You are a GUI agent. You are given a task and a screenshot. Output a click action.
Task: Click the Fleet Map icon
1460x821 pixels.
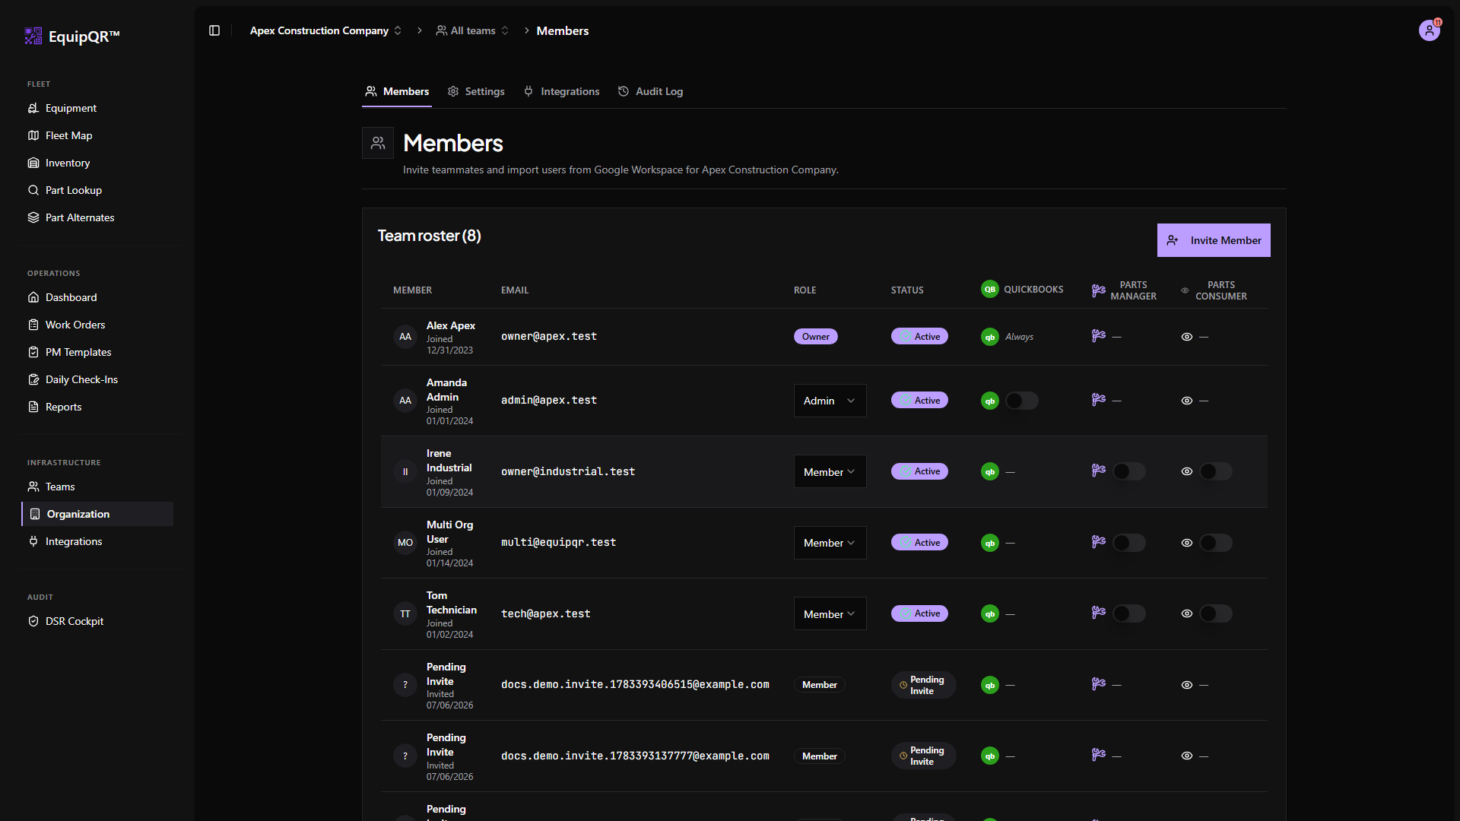pyautogui.click(x=33, y=135)
